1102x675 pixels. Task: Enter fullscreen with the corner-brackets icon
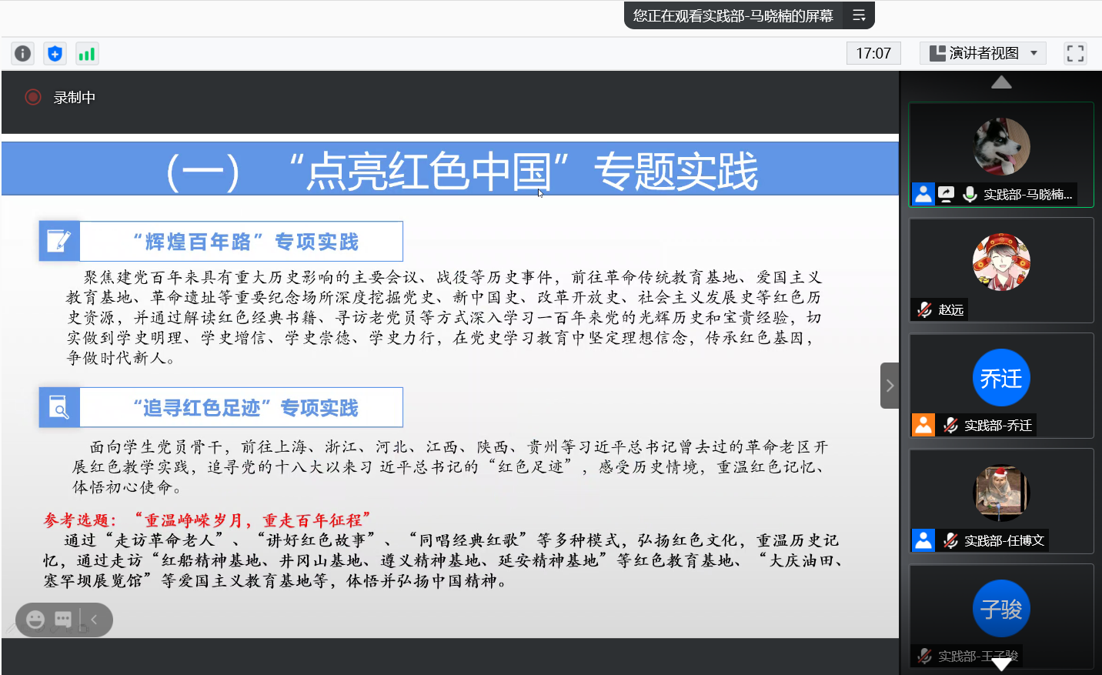[x=1075, y=53]
